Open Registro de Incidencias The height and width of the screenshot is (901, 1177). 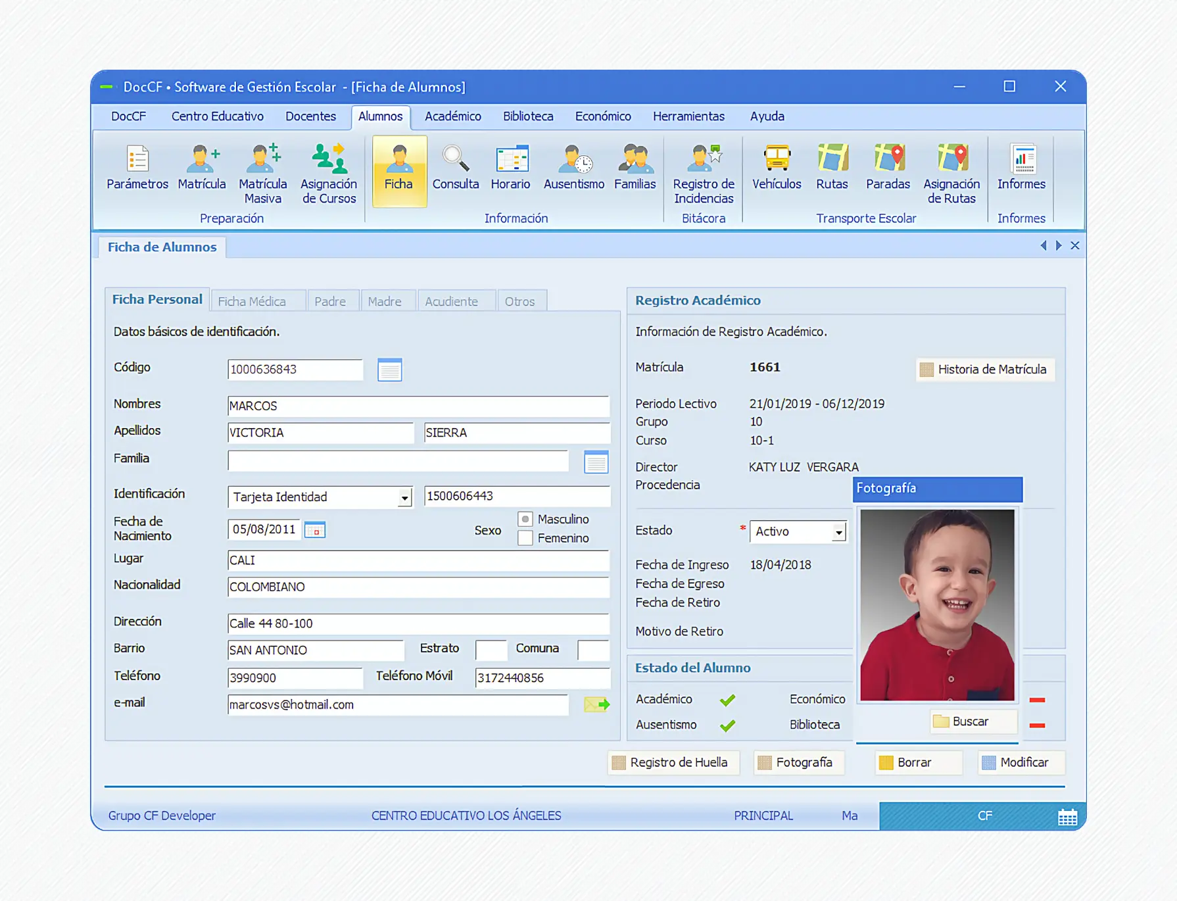pos(703,173)
